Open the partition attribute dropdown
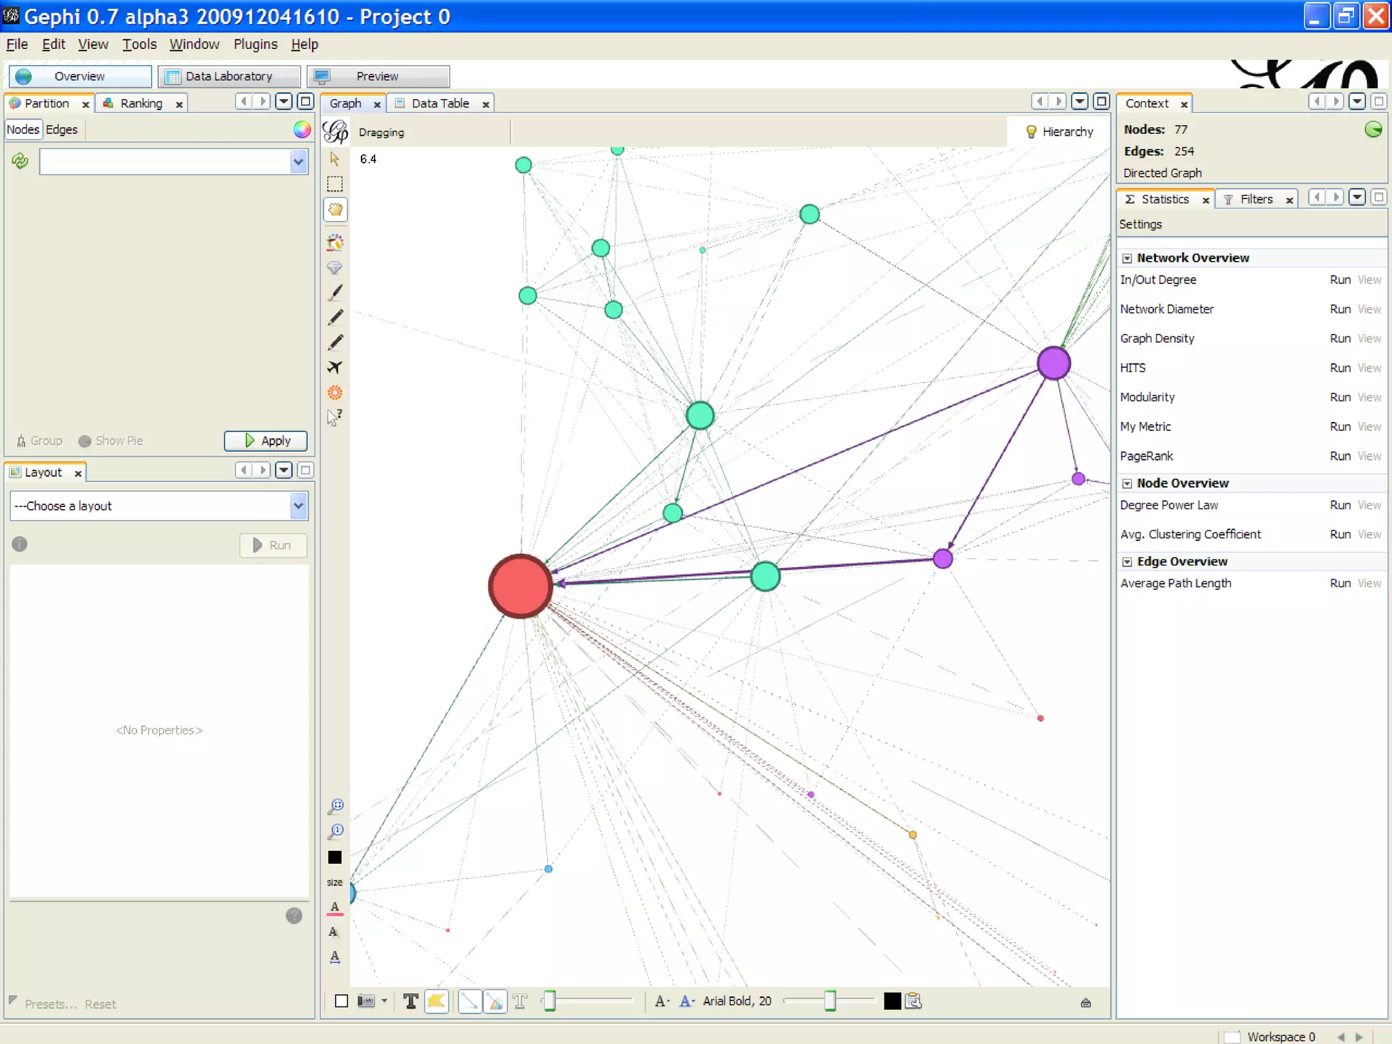This screenshot has width=1392, height=1044. click(x=298, y=162)
